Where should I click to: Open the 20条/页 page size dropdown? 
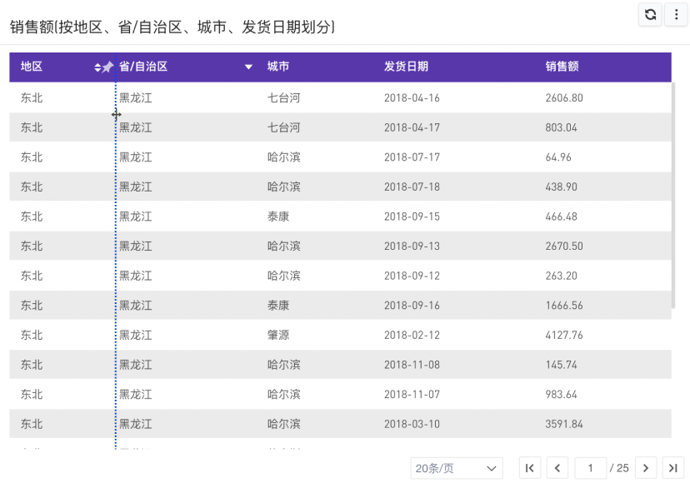tap(457, 468)
